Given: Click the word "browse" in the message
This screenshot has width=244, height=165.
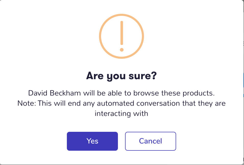Looking at the screenshot, I should [x=146, y=93].
